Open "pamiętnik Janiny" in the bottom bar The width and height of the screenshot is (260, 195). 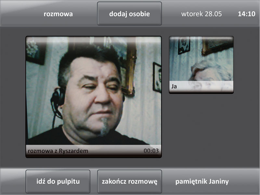click(x=202, y=182)
